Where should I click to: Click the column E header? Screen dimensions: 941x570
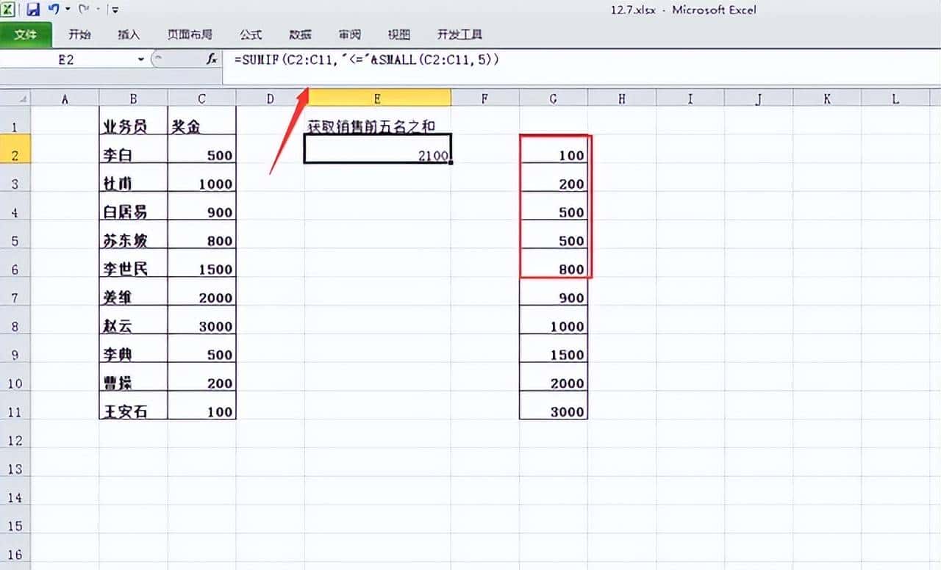tap(376, 98)
